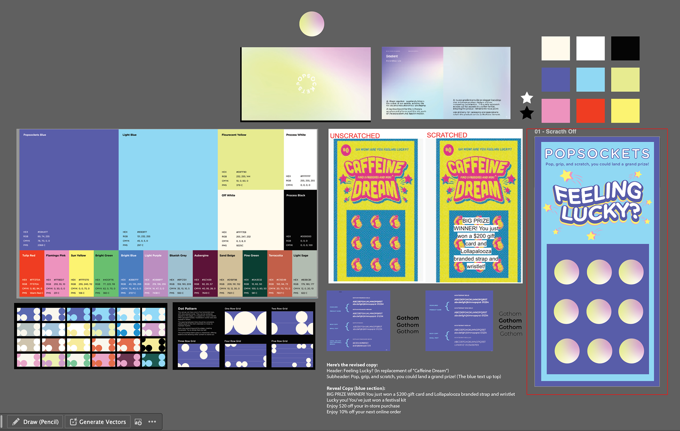Select the POPSOCKETS title on the scratch-off artboard
Viewport: 680px width, 431px height.
597,153
